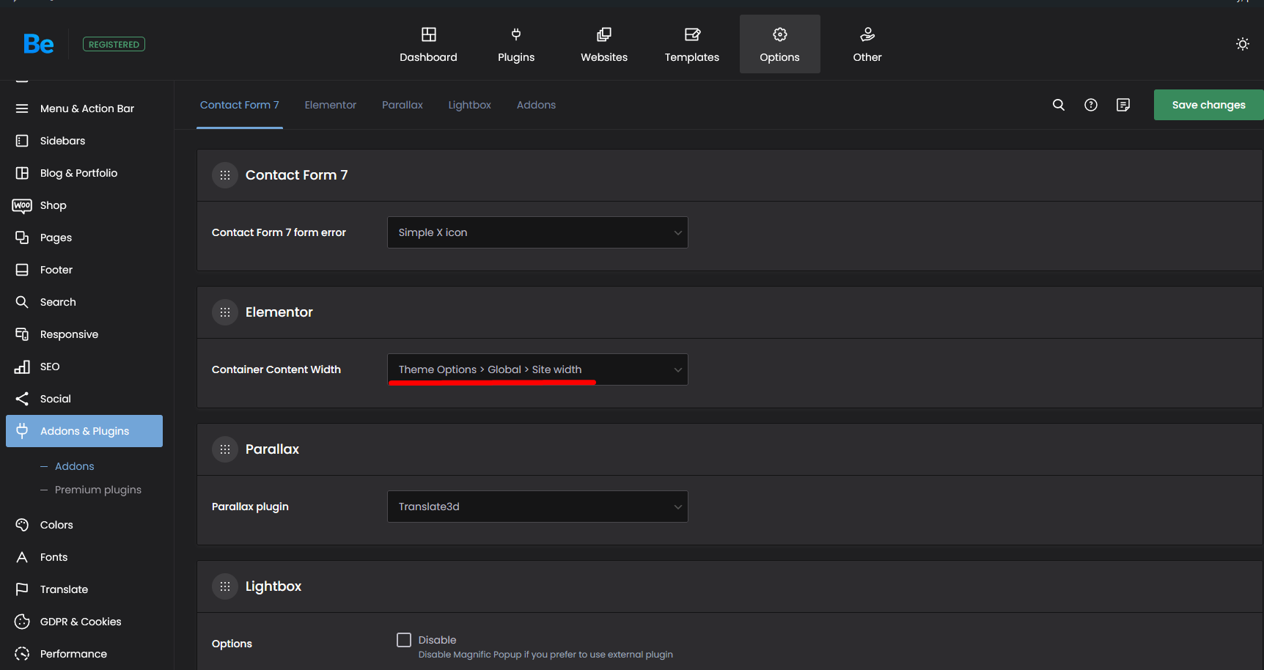This screenshot has height=670, width=1264.
Task: Open Blog & Portfolio settings label
Action: click(78, 173)
